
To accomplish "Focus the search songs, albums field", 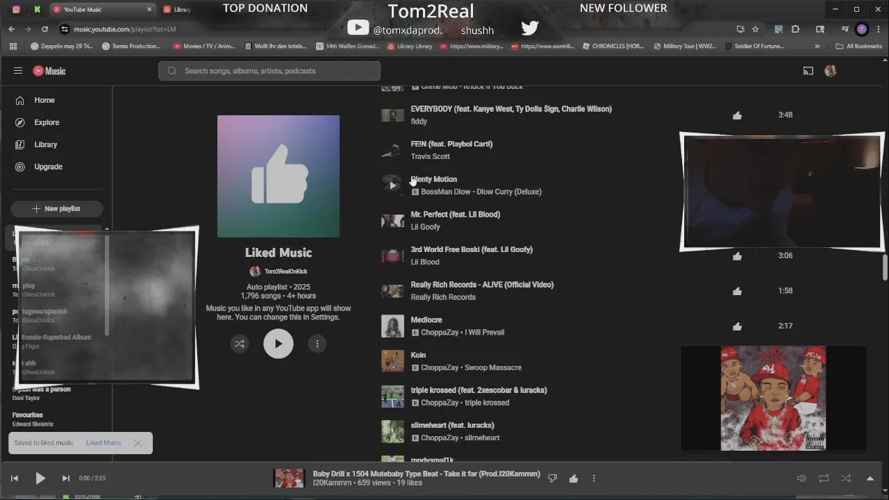I will pyautogui.click(x=269, y=71).
